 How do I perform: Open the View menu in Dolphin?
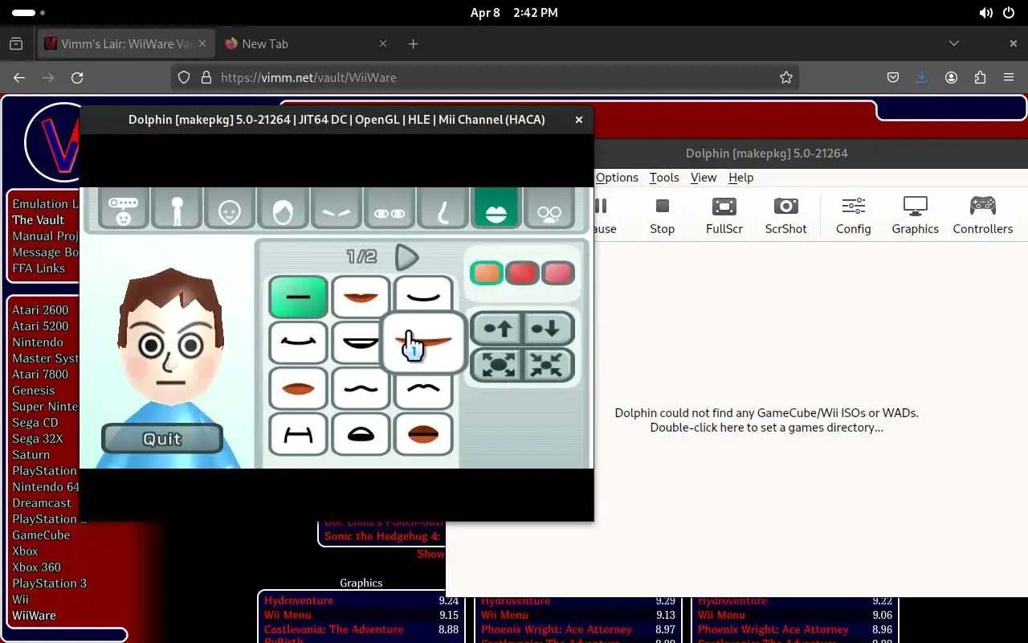coord(704,178)
